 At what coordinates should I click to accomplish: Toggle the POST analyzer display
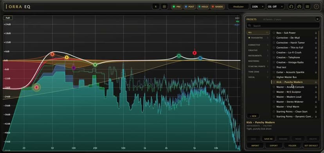pyautogui.click(x=189, y=7)
